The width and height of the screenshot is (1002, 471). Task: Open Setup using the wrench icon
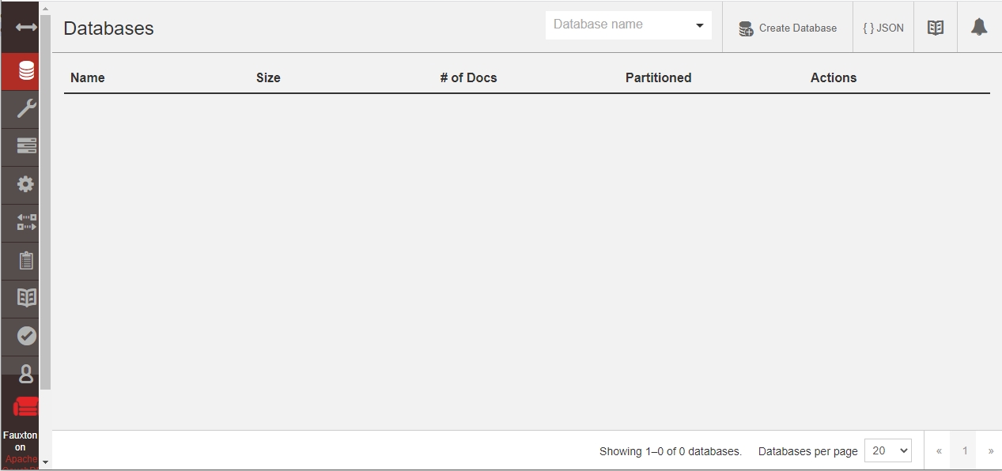[x=26, y=109]
